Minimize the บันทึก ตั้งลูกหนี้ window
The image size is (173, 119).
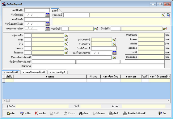coord(153,4)
